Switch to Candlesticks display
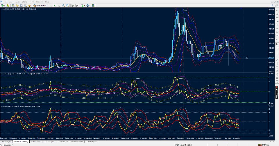The width and height of the screenshot is (279, 146). click(54, 5)
